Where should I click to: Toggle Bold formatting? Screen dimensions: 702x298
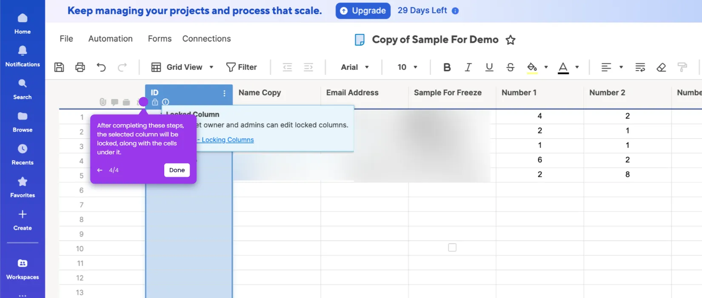[447, 67]
